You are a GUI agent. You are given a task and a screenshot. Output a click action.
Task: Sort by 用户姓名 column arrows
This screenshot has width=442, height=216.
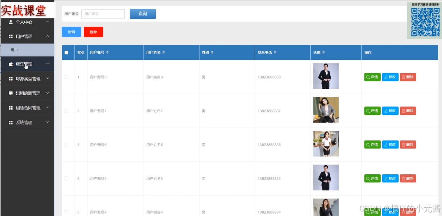click(x=164, y=53)
